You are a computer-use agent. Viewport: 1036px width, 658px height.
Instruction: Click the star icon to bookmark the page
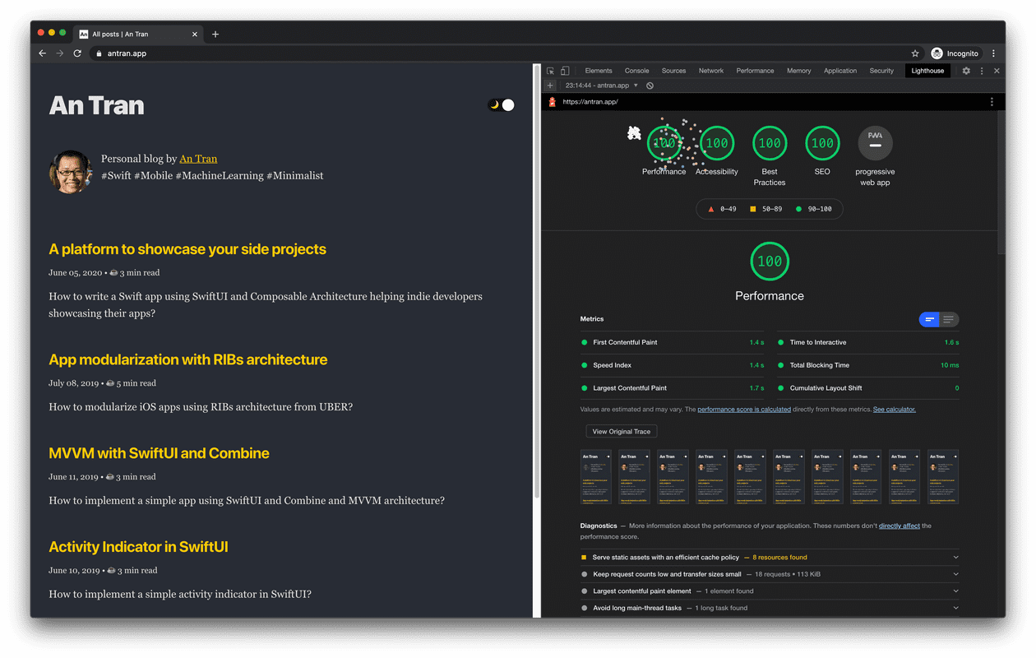(915, 52)
